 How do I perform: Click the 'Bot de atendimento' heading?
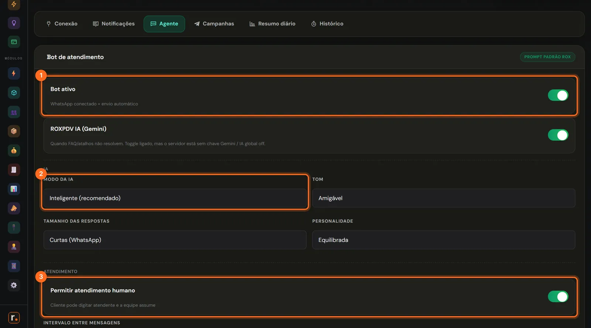75,57
